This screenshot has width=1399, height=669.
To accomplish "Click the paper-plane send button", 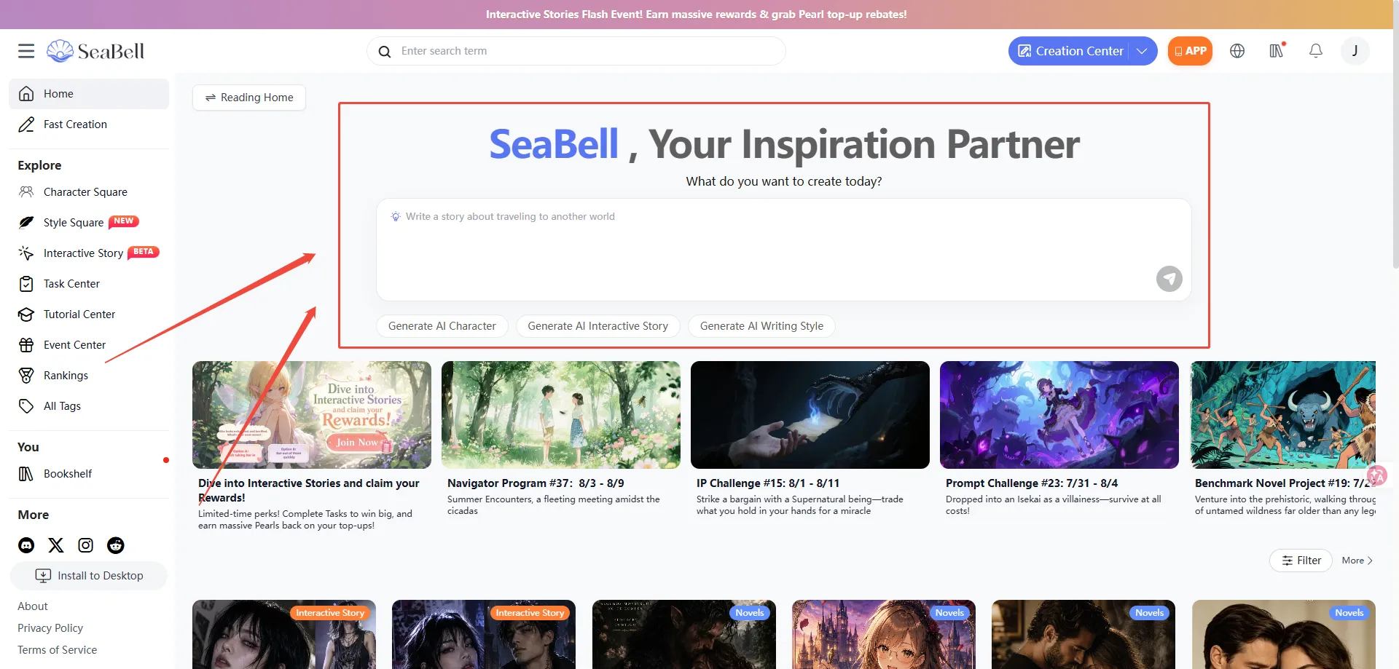I will click(1169, 279).
